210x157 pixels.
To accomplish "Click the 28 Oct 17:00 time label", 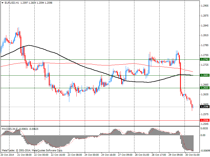I will (159, 155).
